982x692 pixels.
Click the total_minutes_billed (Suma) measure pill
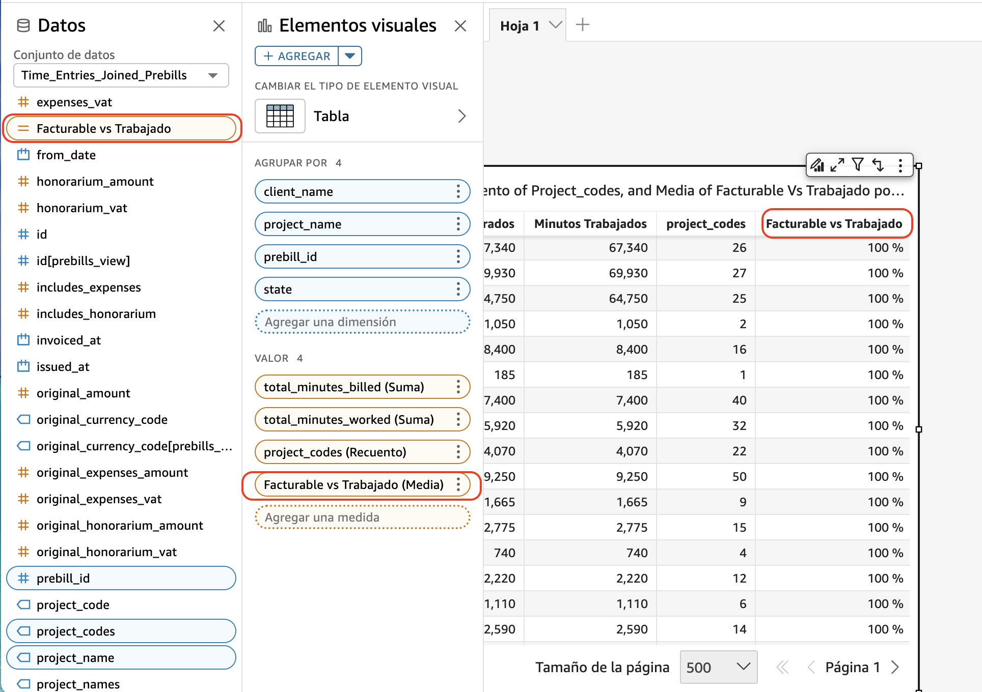point(362,387)
